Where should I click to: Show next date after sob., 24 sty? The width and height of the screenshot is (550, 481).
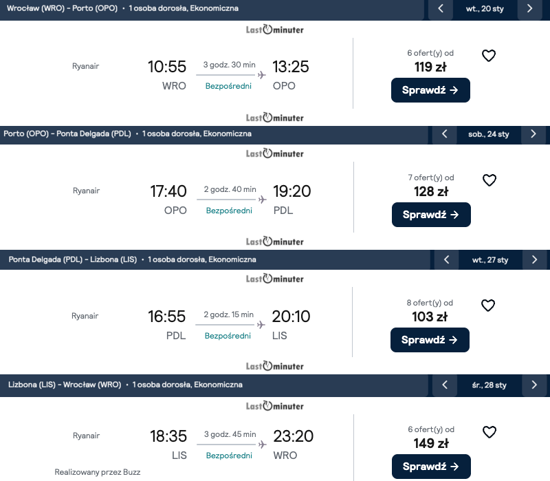click(x=533, y=134)
